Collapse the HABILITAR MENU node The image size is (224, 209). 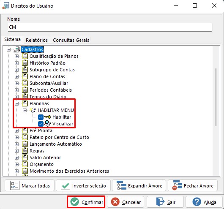click(25, 110)
